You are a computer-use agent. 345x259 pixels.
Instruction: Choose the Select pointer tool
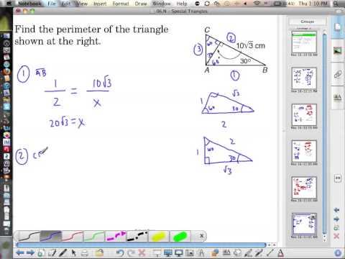pyautogui.click(x=73, y=253)
